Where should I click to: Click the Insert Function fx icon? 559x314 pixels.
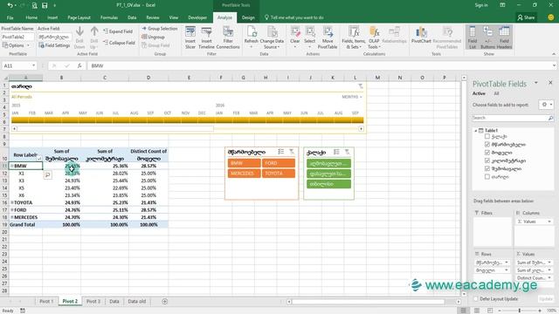click(79, 66)
